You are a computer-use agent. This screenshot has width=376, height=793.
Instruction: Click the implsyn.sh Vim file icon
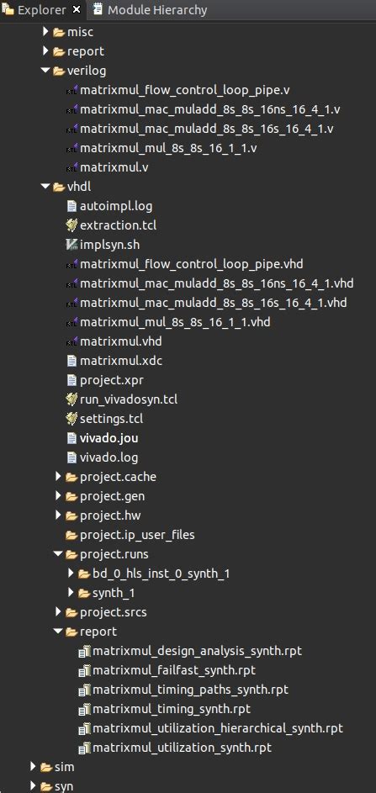click(x=71, y=244)
